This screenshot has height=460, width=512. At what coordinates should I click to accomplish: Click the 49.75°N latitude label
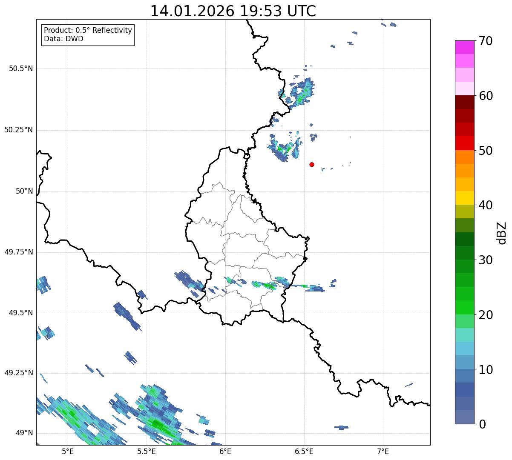(x=18, y=252)
